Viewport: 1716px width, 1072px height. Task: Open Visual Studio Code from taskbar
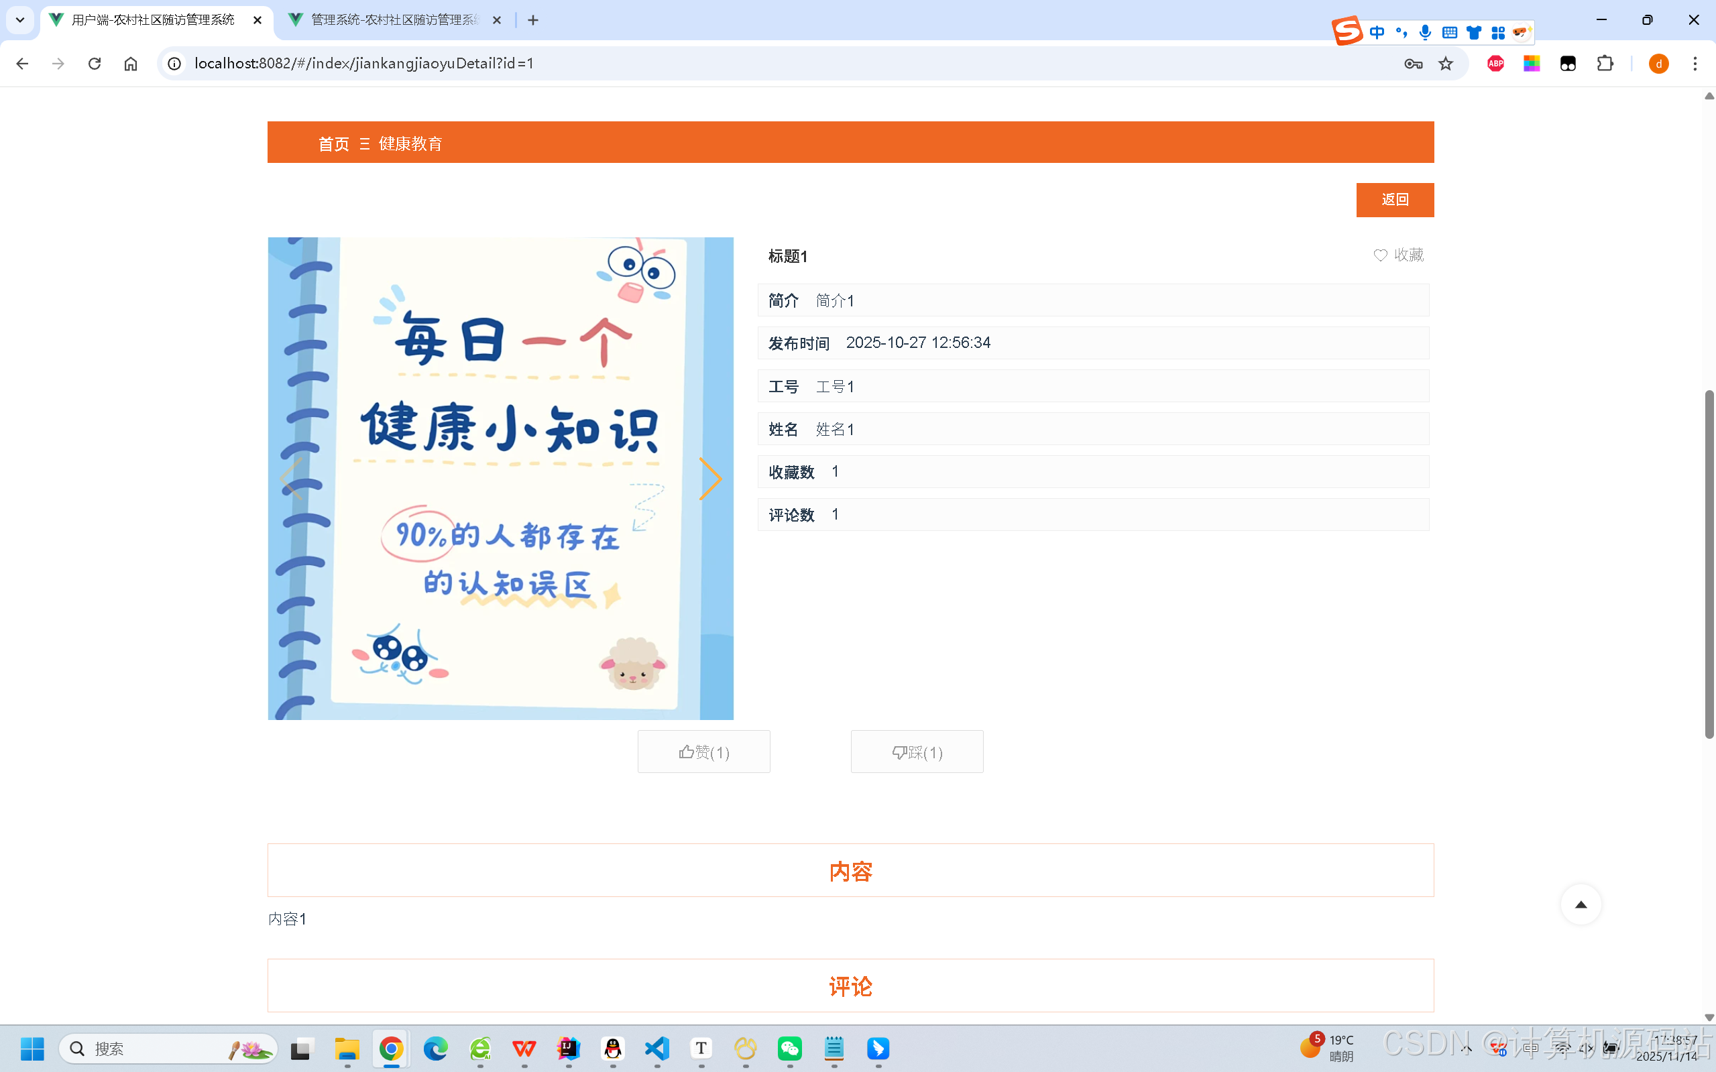[656, 1048]
